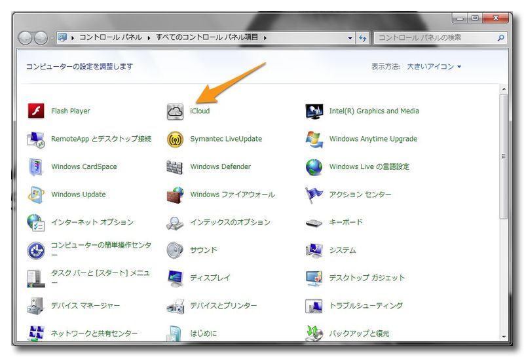Open Windows Anytime Upgrade icon
Image resolution: width=524 pixels, height=357 pixels.
(314, 139)
